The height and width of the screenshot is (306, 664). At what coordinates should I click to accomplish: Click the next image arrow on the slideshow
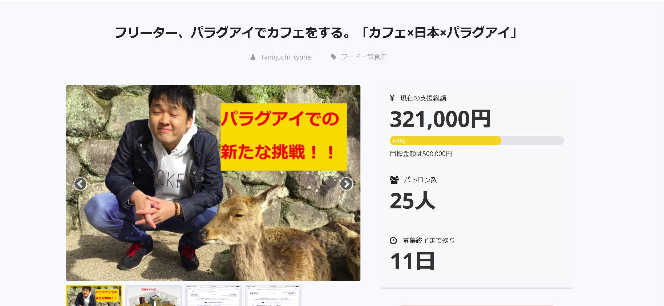[346, 184]
